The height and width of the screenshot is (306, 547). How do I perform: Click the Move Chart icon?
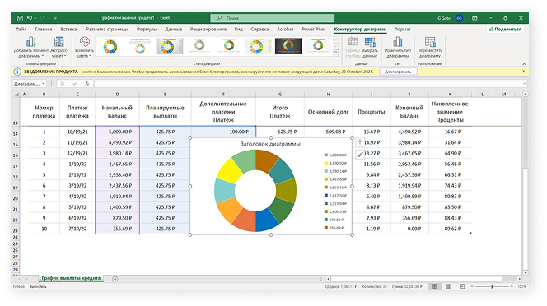[430, 42]
